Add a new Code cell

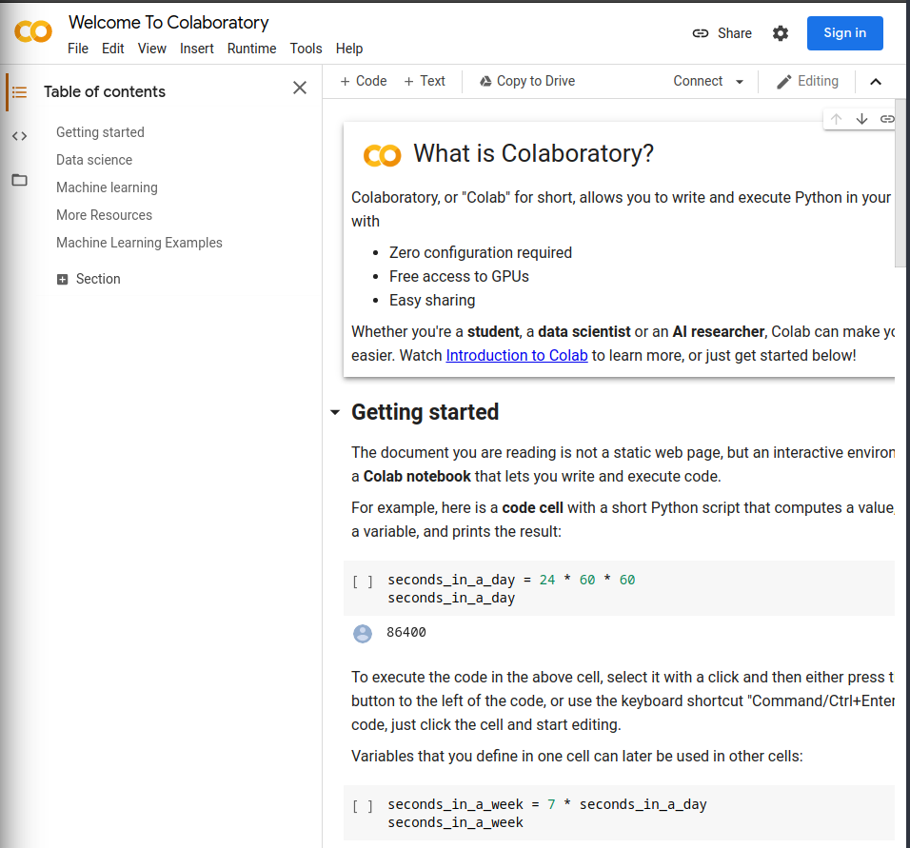click(364, 81)
